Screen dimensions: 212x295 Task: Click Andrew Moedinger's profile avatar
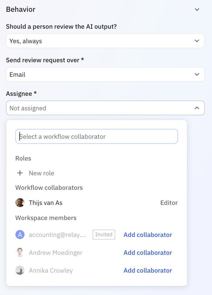click(x=20, y=252)
